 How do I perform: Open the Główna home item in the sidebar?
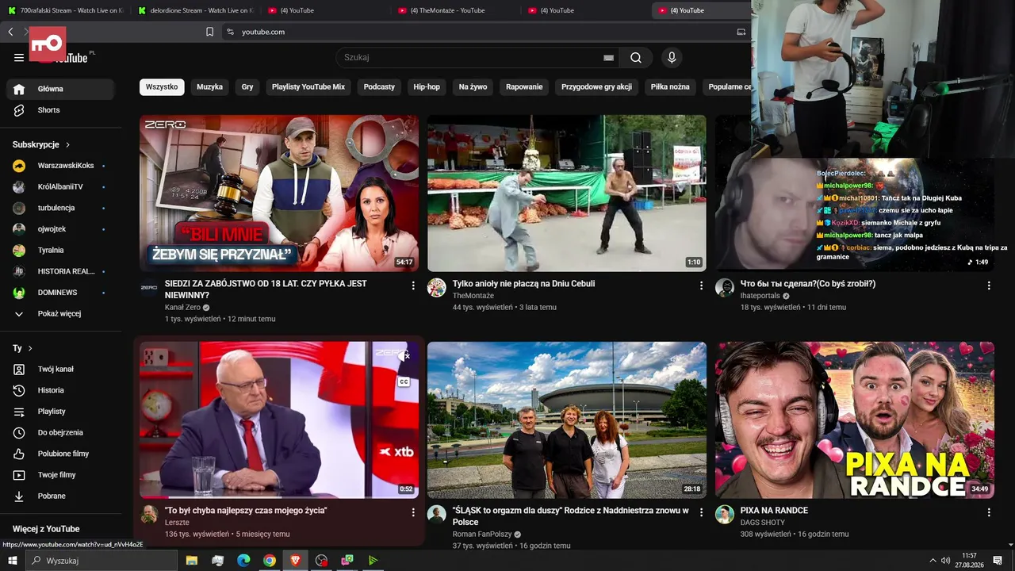coord(60,89)
